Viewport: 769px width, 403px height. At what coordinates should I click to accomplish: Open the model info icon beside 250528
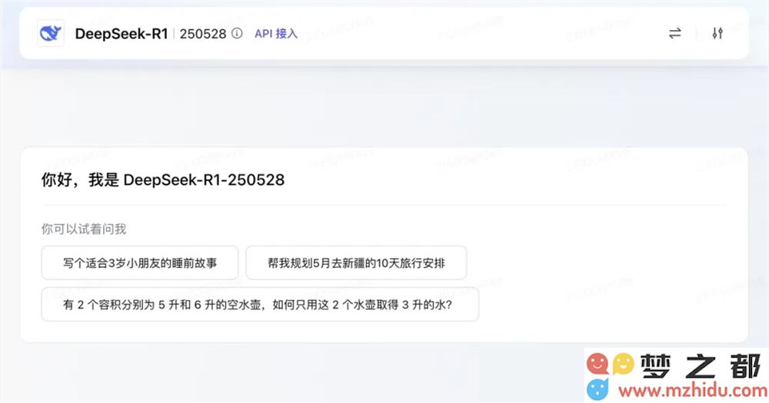(237, 33)
